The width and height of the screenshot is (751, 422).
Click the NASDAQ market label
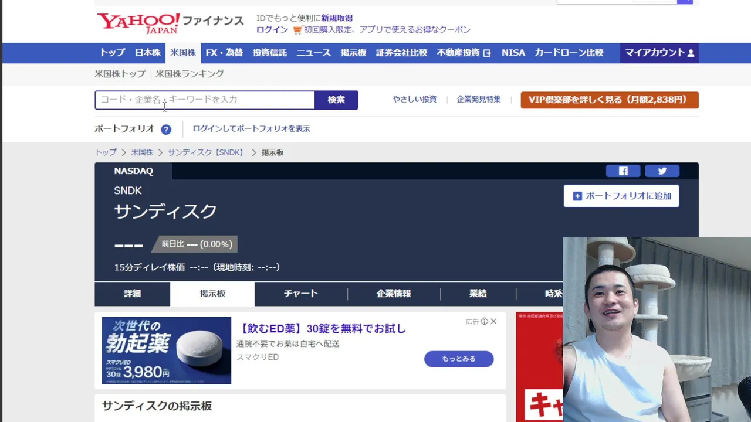point(134,171)
